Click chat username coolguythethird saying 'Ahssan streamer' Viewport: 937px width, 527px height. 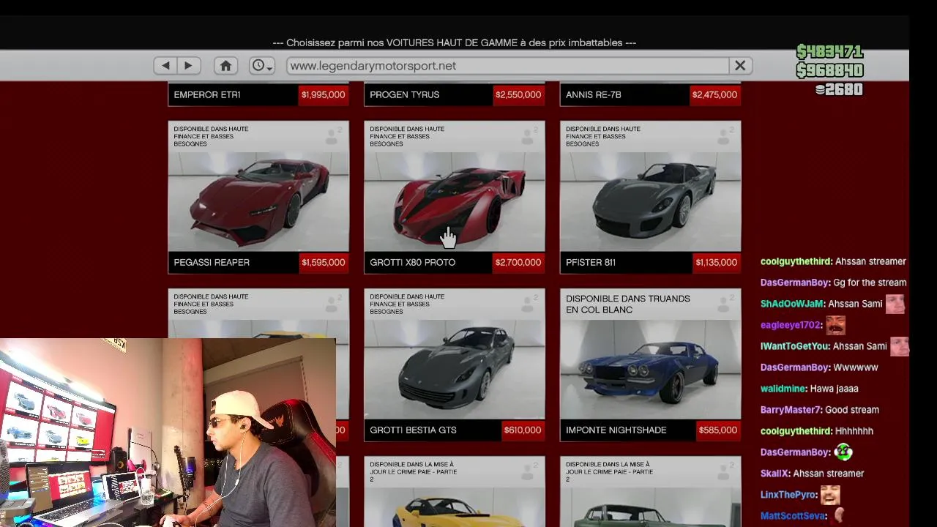pyautogui.click(x=796, y=261)
